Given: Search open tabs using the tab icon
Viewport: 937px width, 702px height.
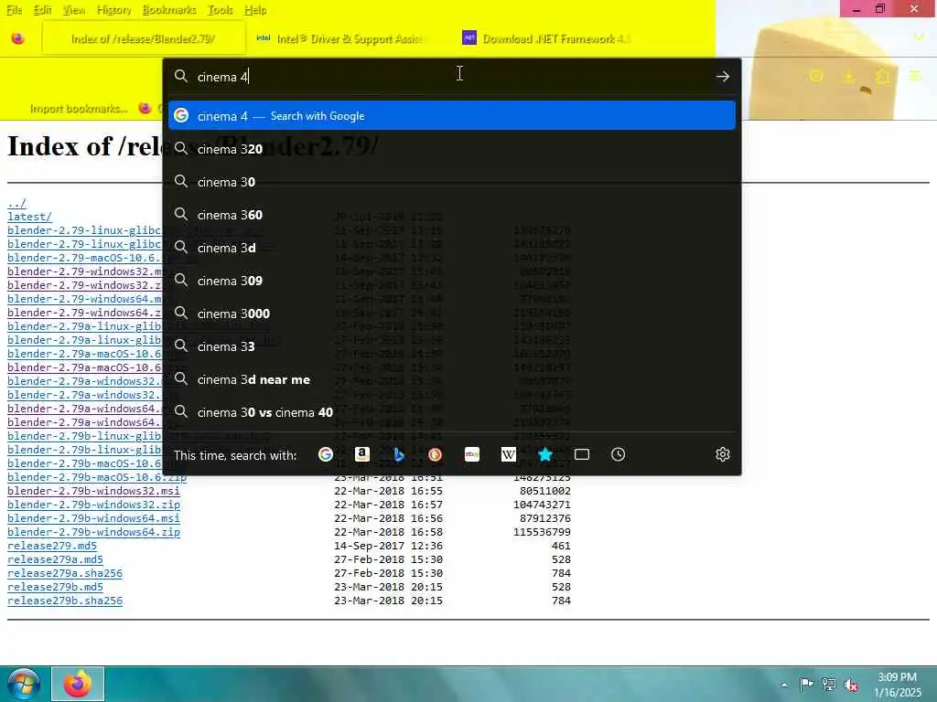Looking at the screenshot, I should tap(582, 455).
